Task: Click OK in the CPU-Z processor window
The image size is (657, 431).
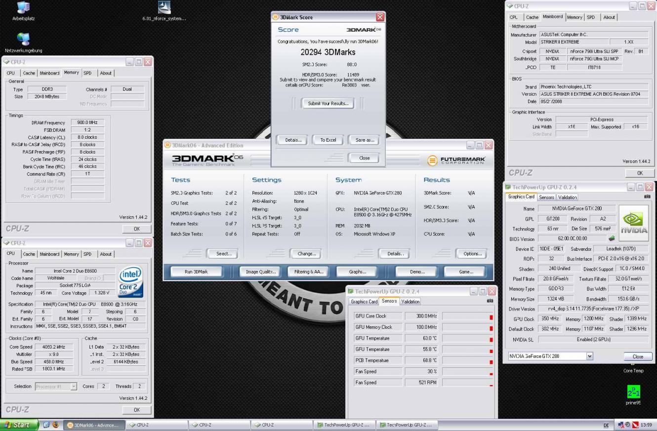Action: pos(137,410)
